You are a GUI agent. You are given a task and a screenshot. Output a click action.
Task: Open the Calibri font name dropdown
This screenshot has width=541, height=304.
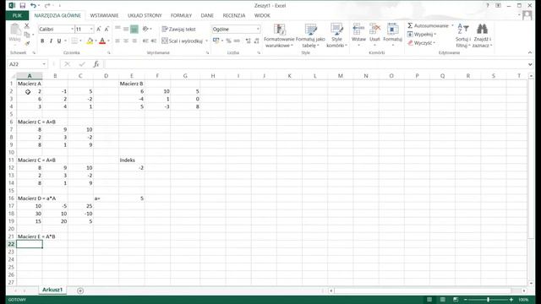[x=72, y=30]
